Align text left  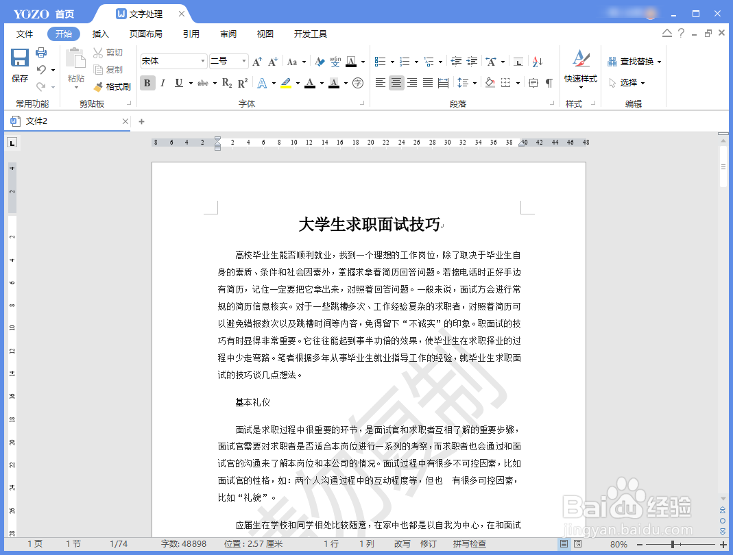[381, 83]
